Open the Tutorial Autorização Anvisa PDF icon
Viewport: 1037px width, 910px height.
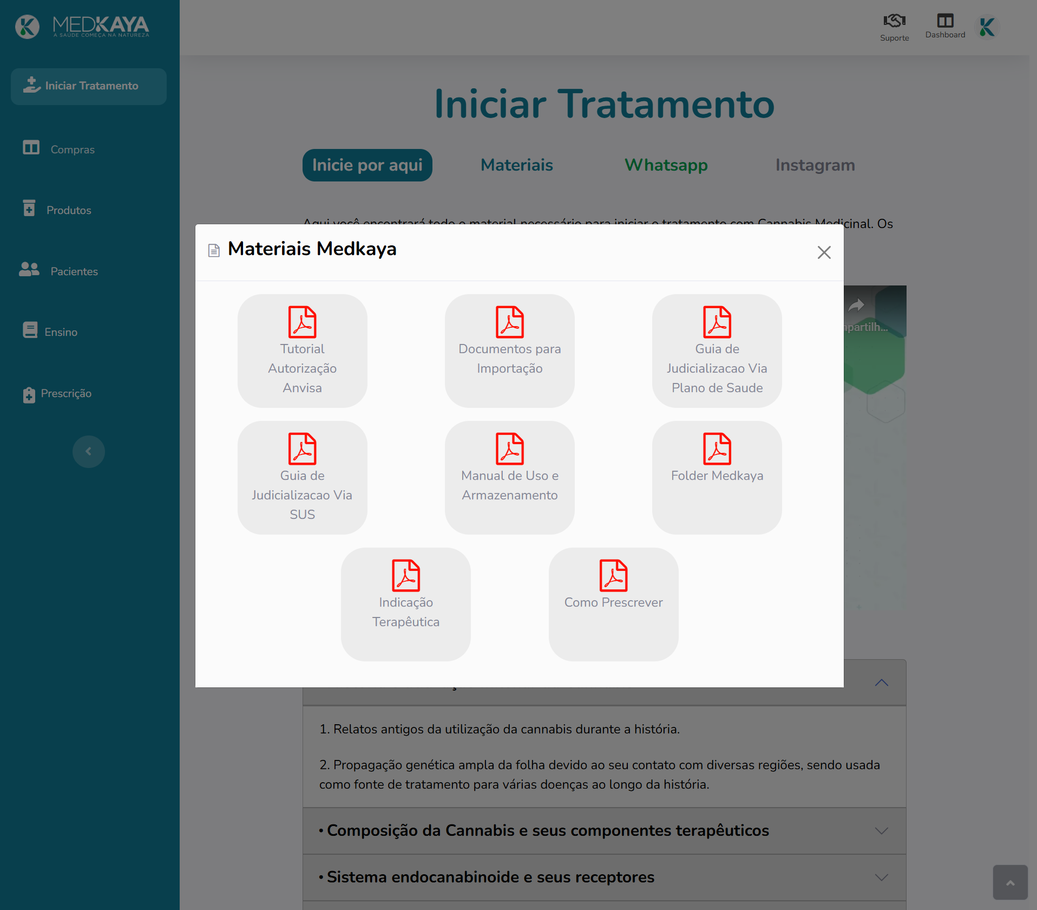click(x=302, y=322)
